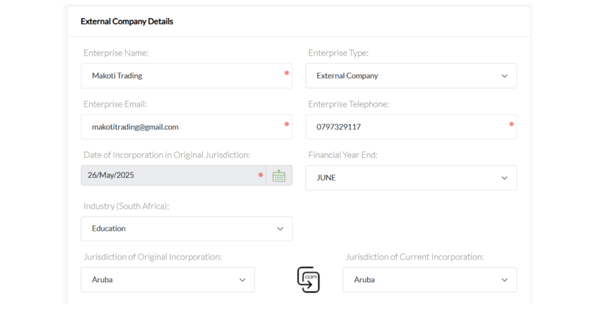Click the Enterprise Telephone input field
The image size is (599, 320).
click(411, 127)
